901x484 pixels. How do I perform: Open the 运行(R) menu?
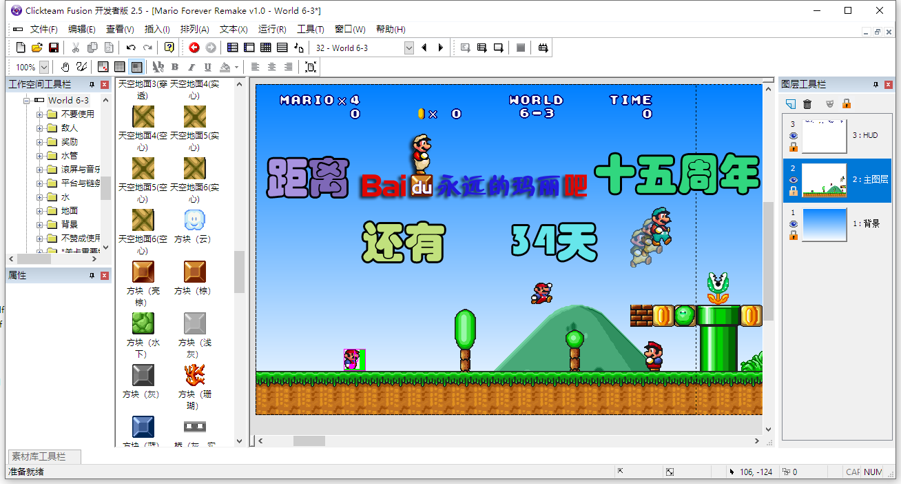click(x=272, y=29)
